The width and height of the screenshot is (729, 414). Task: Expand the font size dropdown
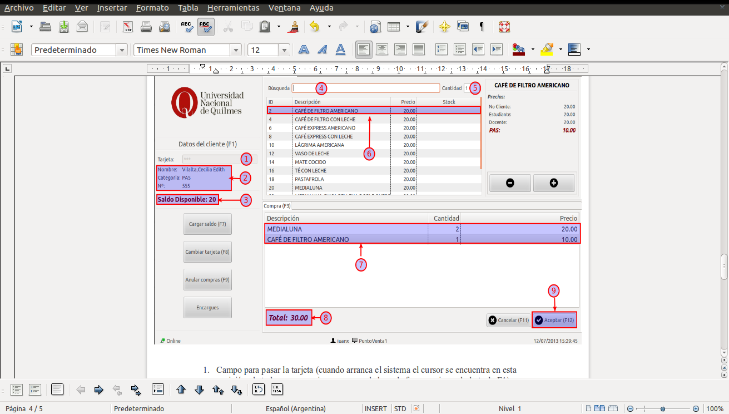(x=284, y=50)
